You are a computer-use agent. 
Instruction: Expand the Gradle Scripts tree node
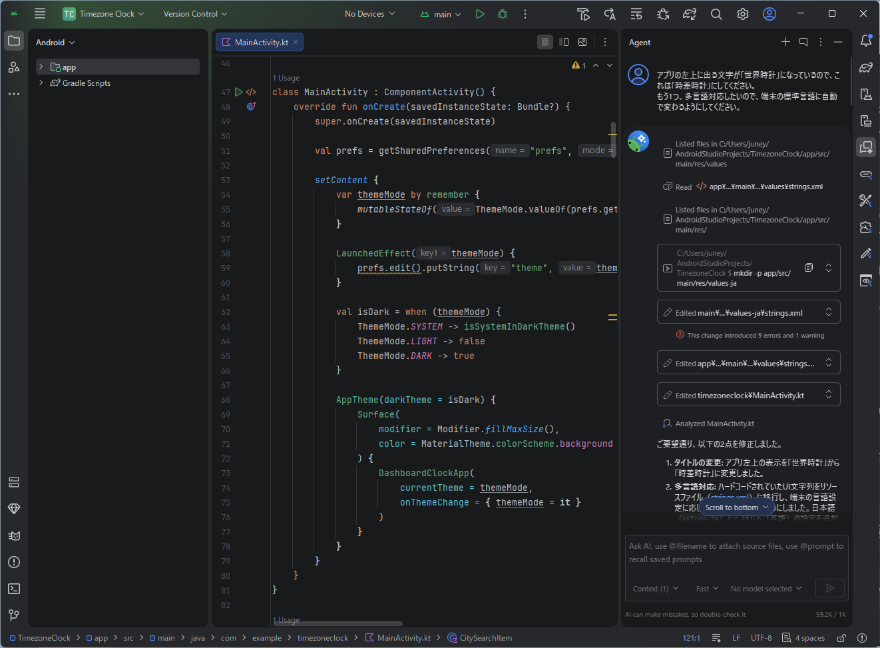[41, 83]
